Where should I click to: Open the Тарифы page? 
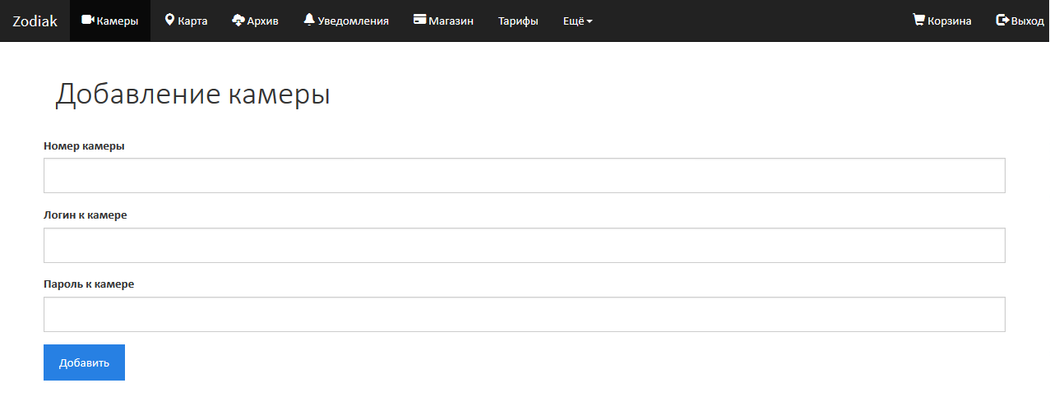tap(518, 21)
